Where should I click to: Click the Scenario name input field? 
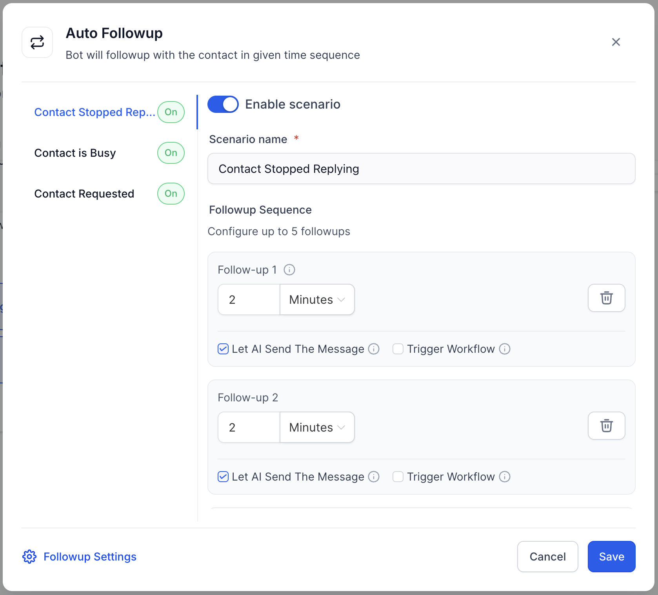(421, 169)
